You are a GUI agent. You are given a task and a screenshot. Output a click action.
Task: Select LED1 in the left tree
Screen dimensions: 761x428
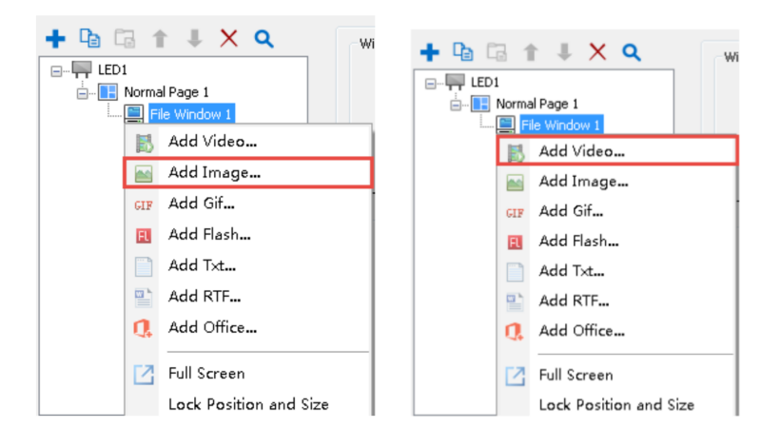112,69
